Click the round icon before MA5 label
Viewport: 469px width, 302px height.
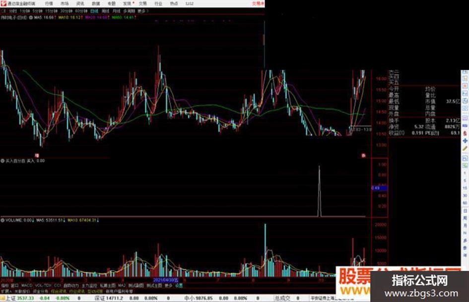point(31,18)
